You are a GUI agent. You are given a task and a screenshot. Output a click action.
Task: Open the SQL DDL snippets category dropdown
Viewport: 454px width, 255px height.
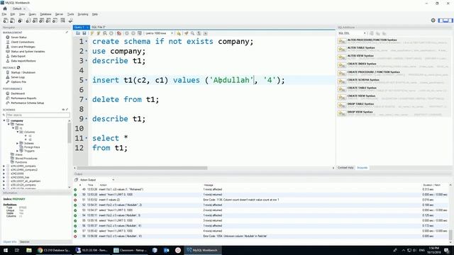click(352, 33)
